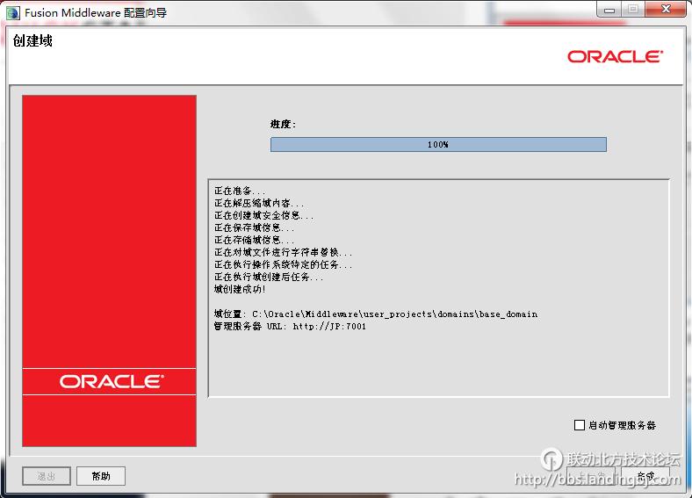
Task: Click the 域创建成功! message line
Action: coord(240,289)
